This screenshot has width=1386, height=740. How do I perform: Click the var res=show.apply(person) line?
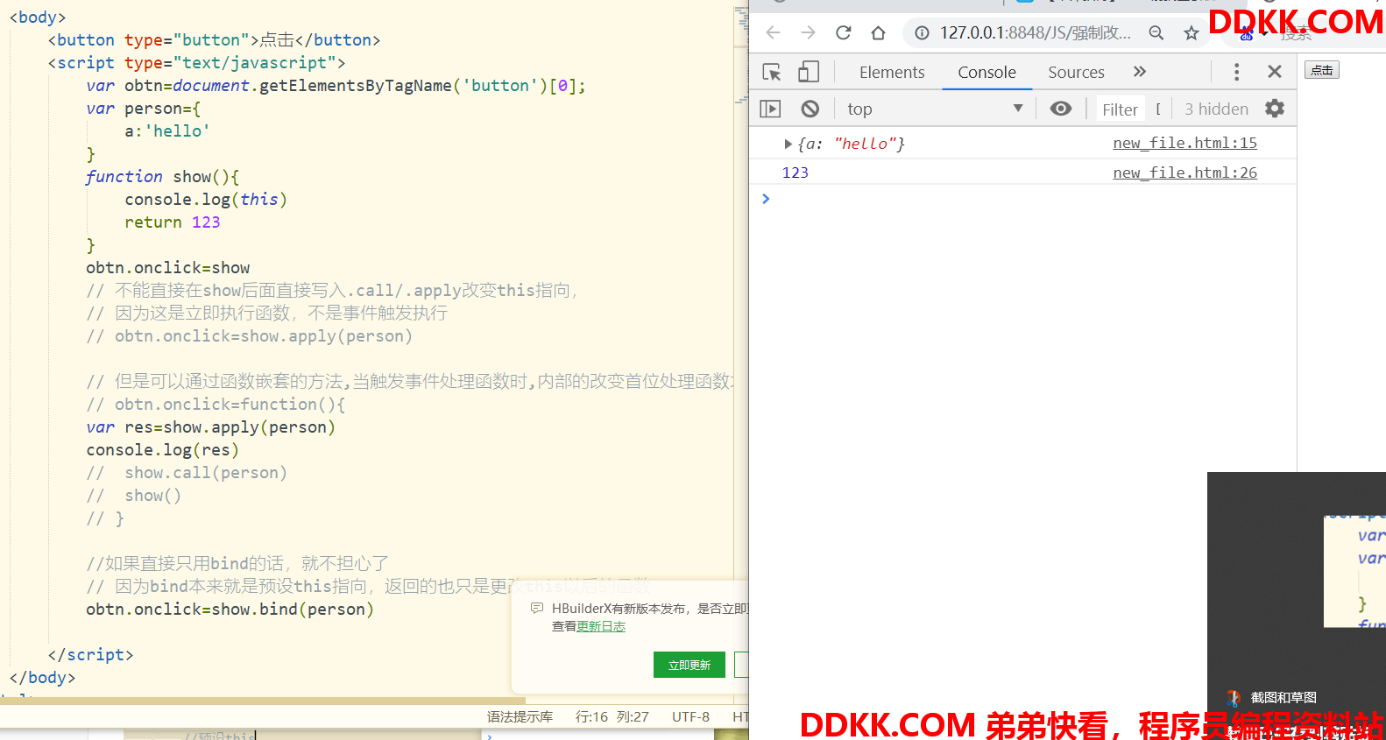click(x=210, y=426)
